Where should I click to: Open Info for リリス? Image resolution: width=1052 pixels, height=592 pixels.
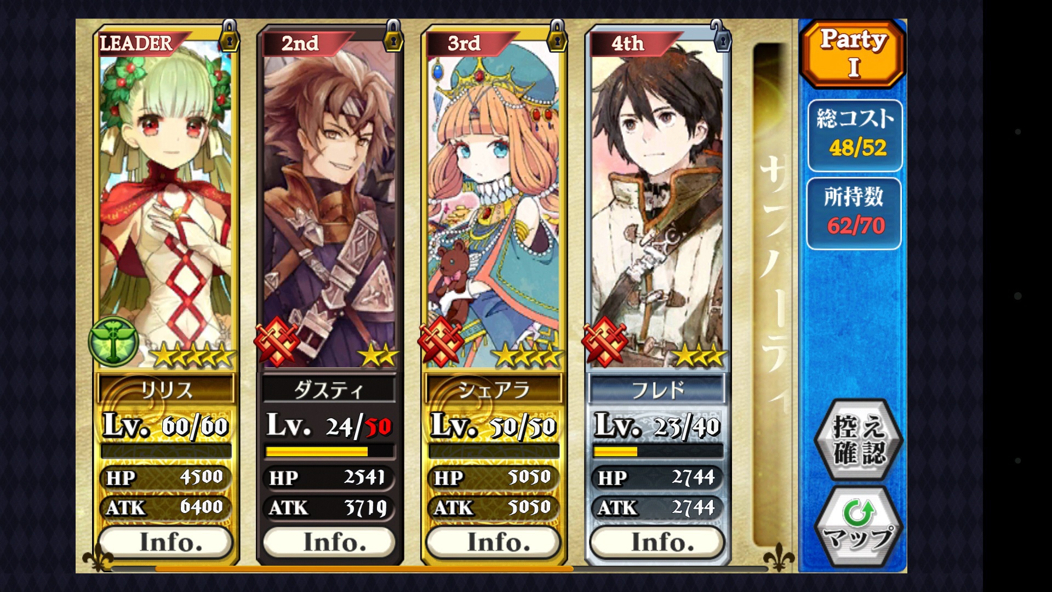tap(166, 542)
